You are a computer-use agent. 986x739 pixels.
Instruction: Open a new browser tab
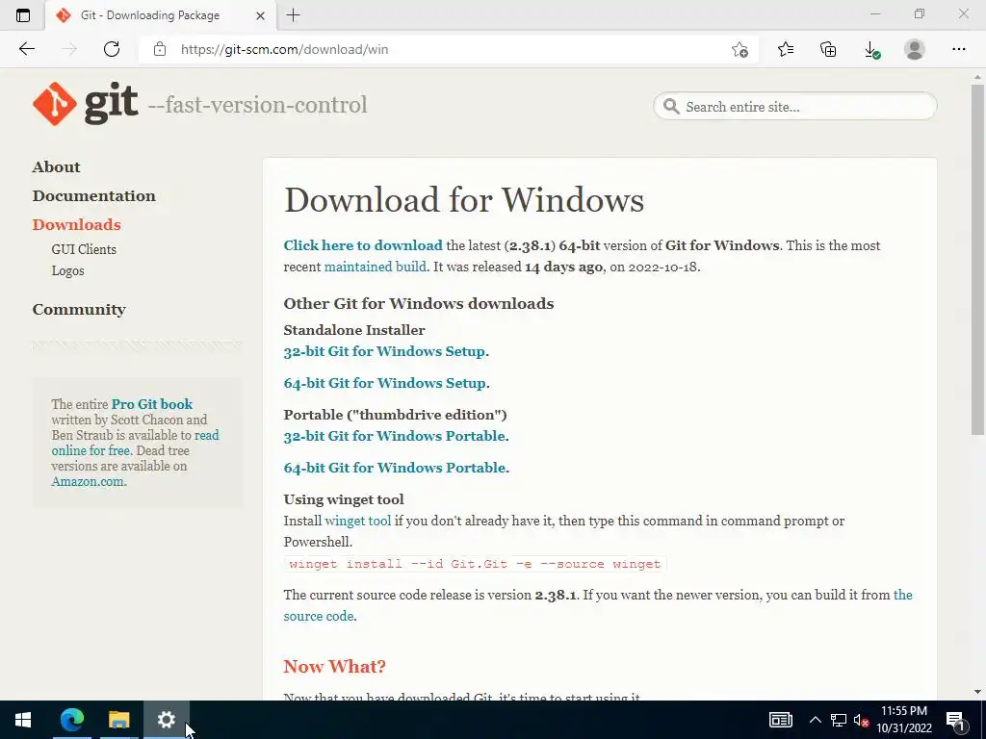(x=293, y=15)
